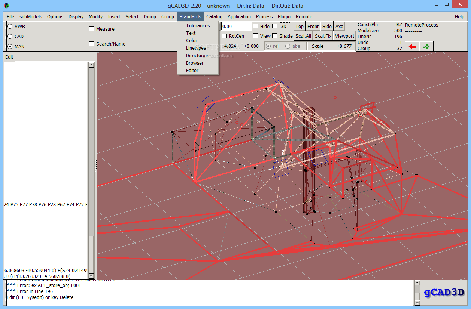This screenshot has width=471, height=309.
Task: Tick the View checkbox
Action: (255, 36)
